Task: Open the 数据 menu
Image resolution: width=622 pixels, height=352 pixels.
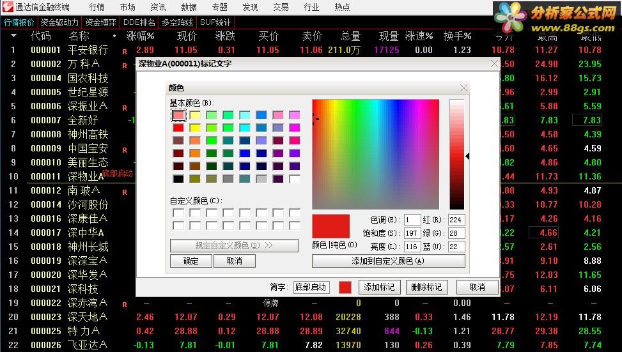Action: (189, 7)
